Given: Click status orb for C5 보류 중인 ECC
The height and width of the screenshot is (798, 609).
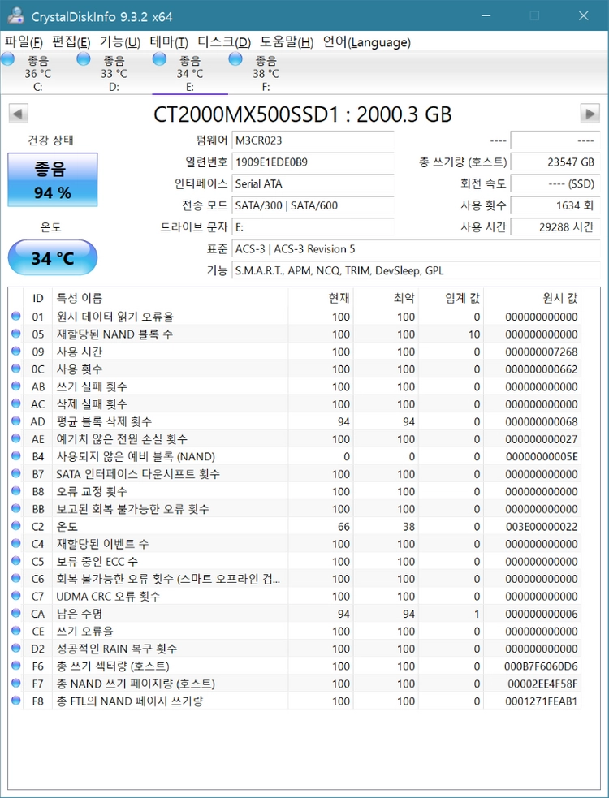Looking at the screenshot, I should [15, 561].
